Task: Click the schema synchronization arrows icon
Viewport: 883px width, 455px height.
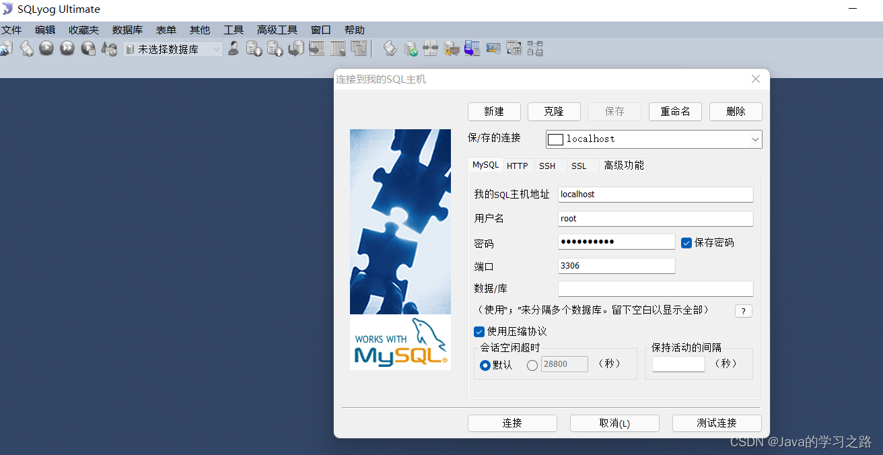Action: pyautogui.click(x=431, y=48)
